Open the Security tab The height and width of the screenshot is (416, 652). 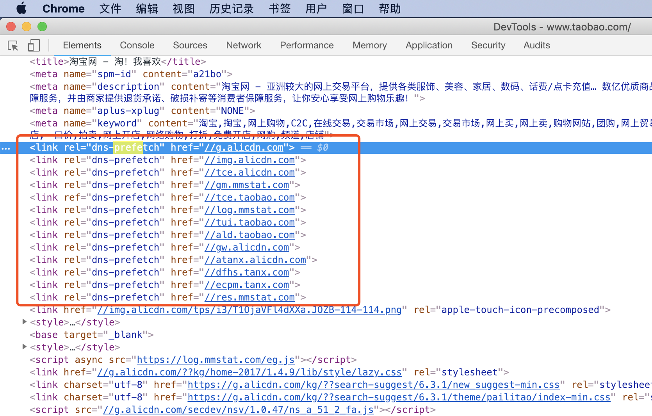(x=488, y=45)
